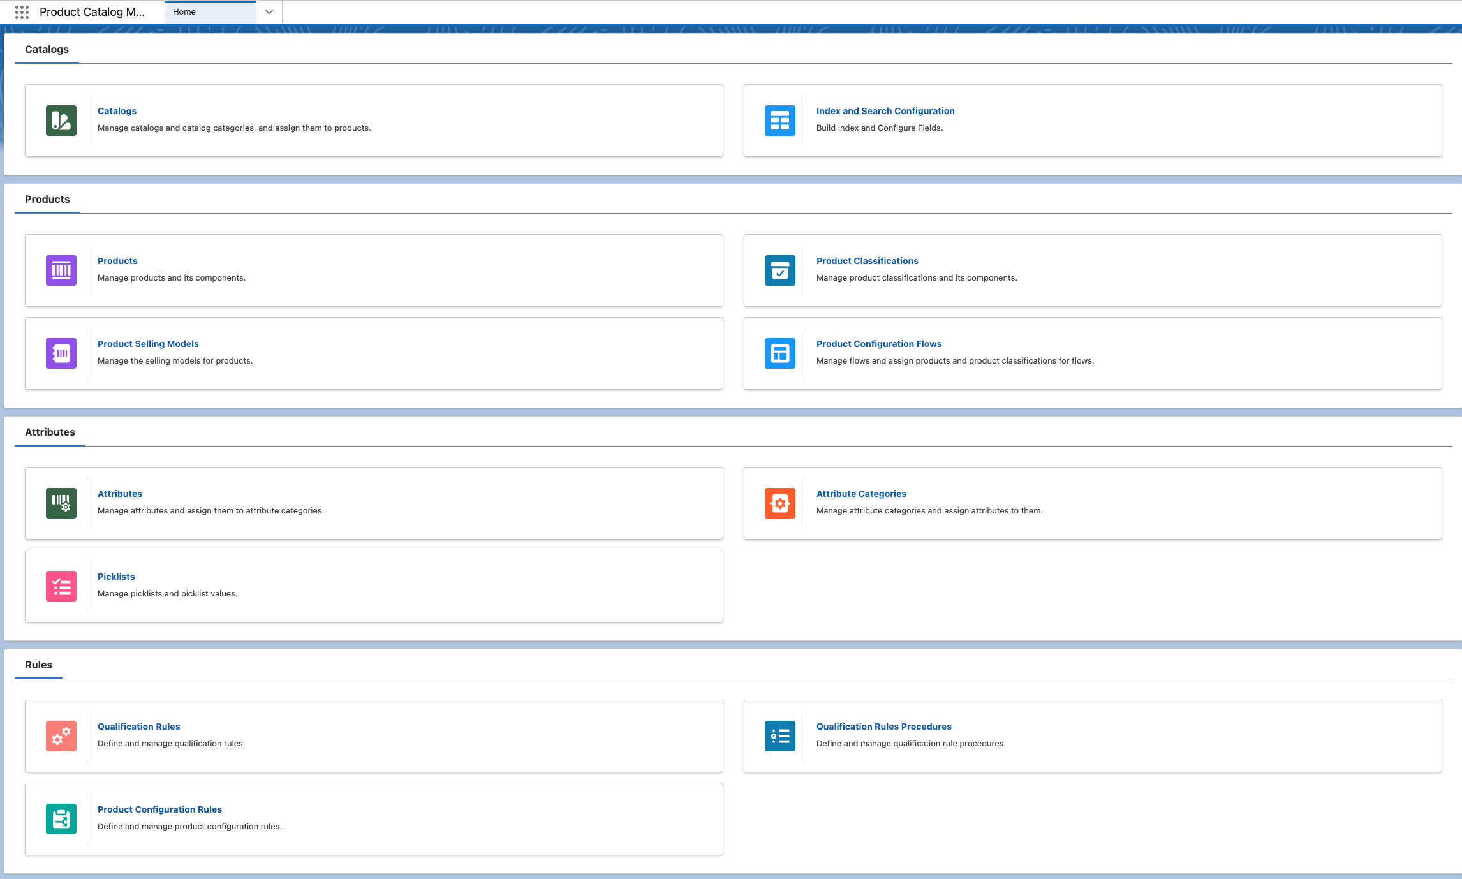The image size is (1462, 879).
Task: Click the Products section heading tab
Action: pyautogui.click(x=47, y=199)
